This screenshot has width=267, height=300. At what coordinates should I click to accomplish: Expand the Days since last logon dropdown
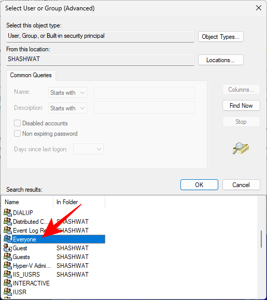[x=88, y=149]
